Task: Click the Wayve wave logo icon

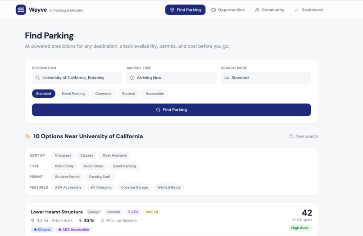Action: 21,10
